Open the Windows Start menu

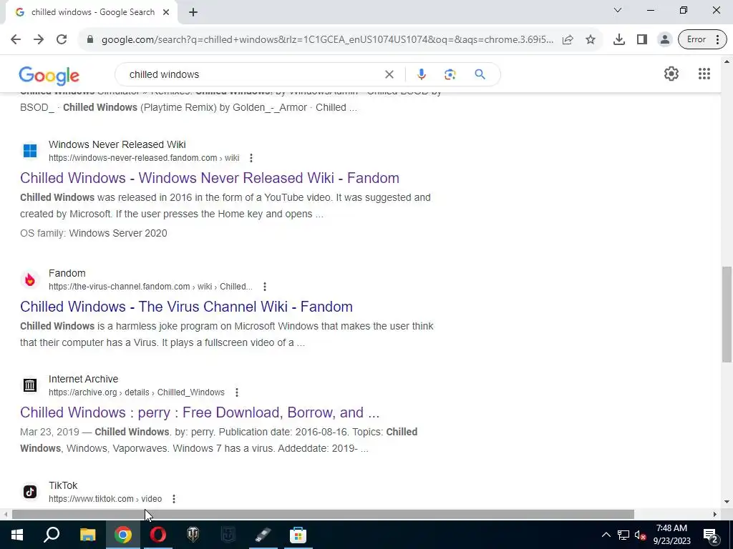pyautogui.click(x=17, y=535)
